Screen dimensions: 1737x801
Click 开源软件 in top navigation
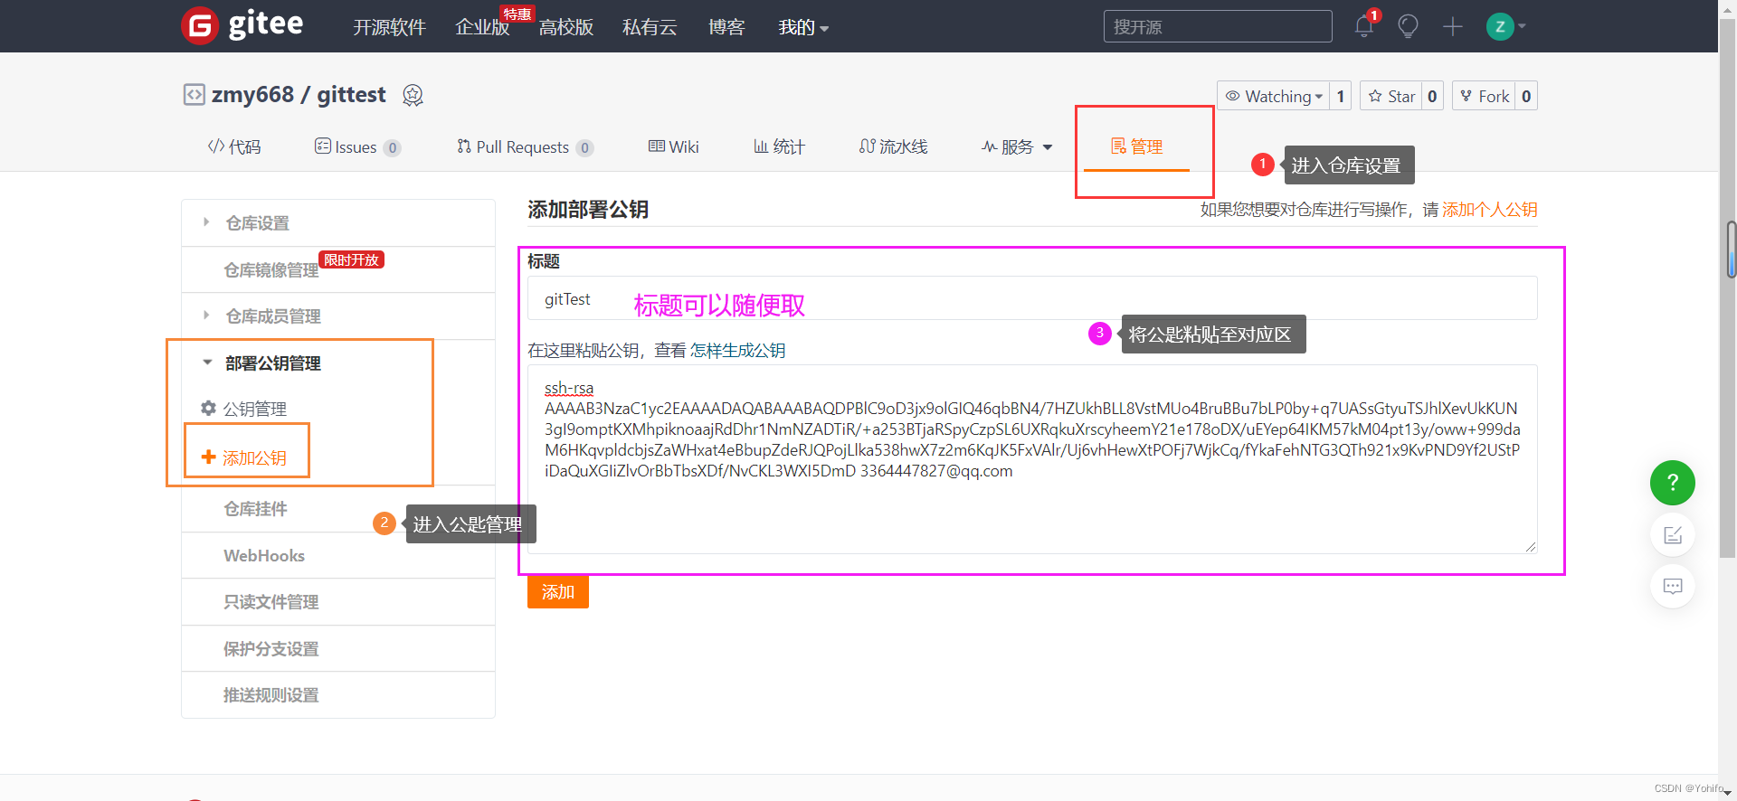tap(389, 27)
